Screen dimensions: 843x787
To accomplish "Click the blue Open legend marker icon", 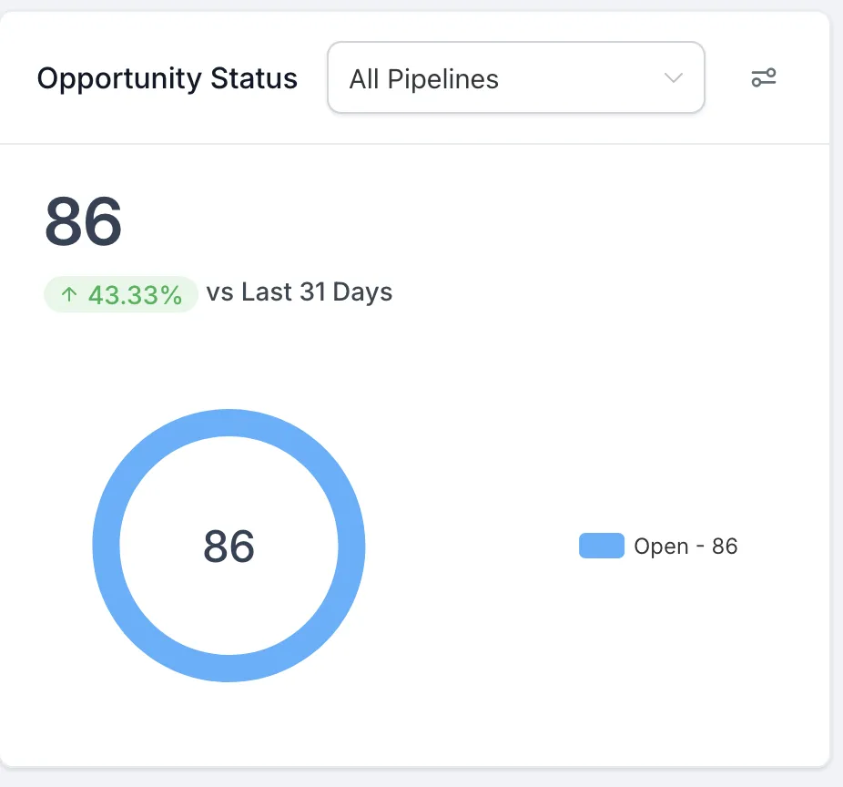I will click(x=601, y=546).
